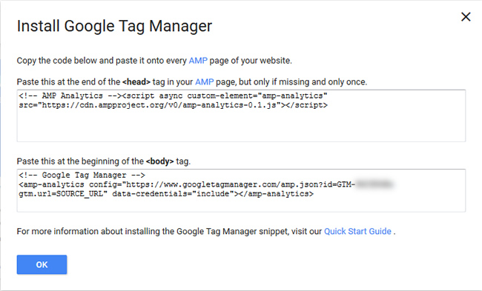Click the blue OK button
This screenshot has height=291, width=482.
pyautogui.click(x=42, y=264)
